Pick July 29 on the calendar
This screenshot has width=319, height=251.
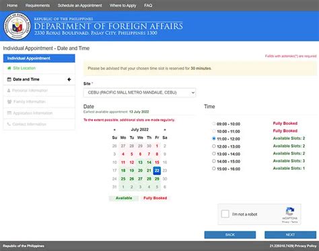point(157,179)
